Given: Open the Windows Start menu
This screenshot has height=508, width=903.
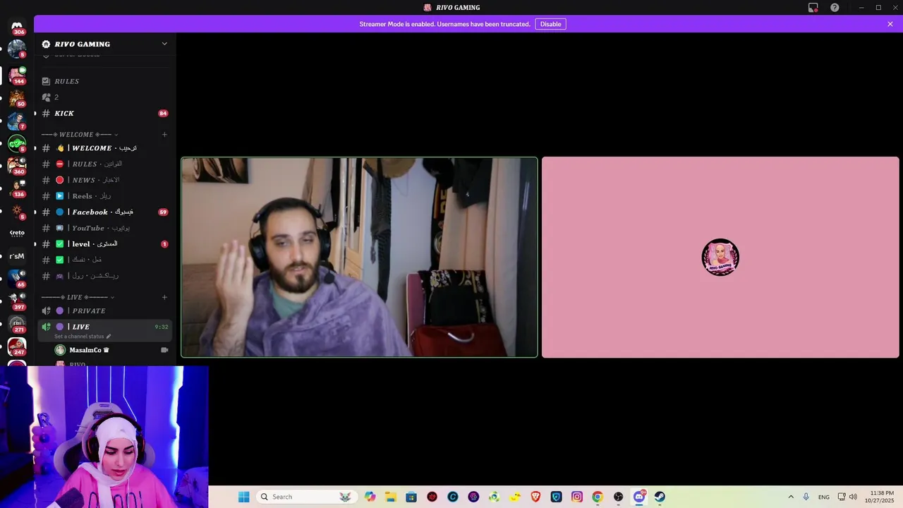Looking at the screenshot, I should (244, 497).
